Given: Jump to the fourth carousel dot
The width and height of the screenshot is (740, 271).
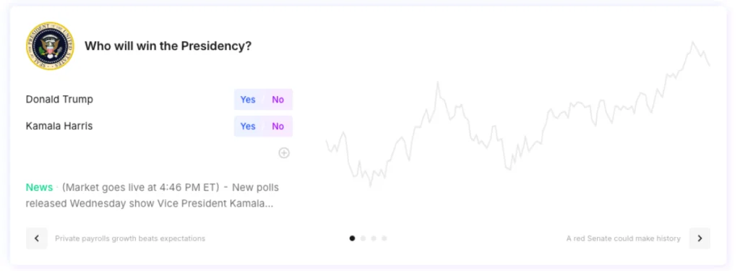Looking at the screenshot, I should pos(384,238).
